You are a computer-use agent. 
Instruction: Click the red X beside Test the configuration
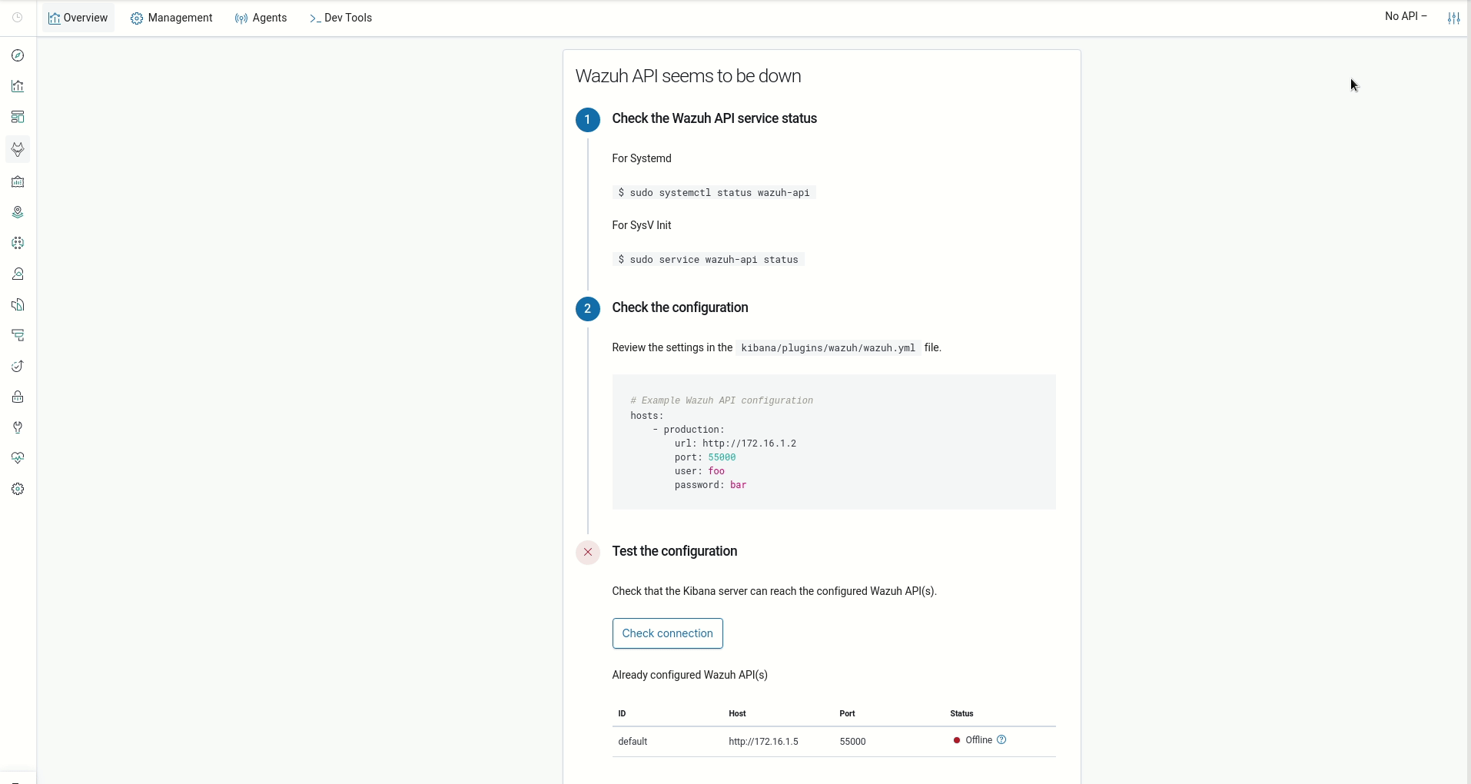pyautogui.click(x=587, y=552)
